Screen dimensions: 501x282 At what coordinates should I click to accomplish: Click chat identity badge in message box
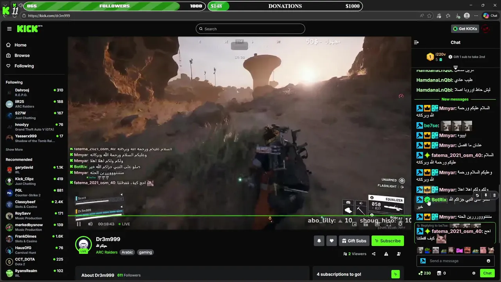tap(423, 261)
